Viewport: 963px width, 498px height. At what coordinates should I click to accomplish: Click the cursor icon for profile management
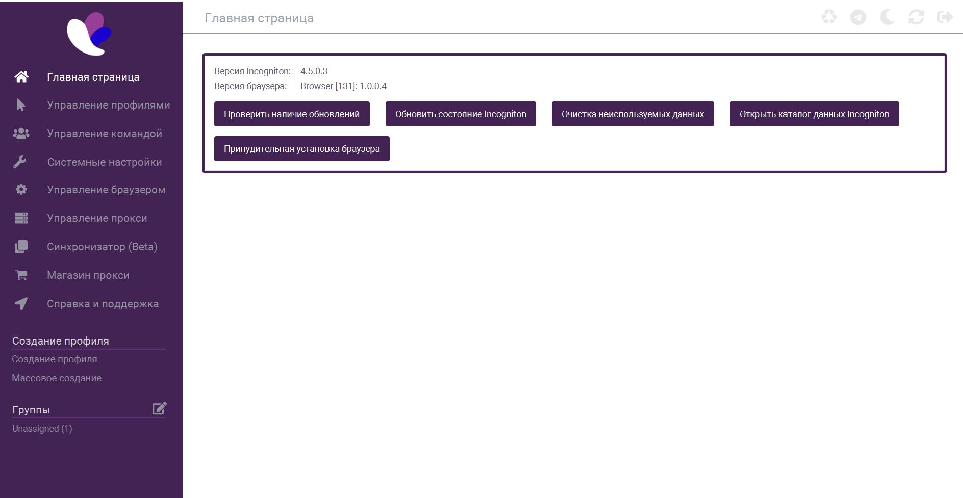pyautogui.click(x=21, y=105)
